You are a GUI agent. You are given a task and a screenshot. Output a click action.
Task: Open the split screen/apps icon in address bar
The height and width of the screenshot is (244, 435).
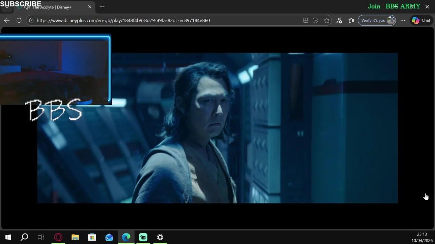[306, 20]
